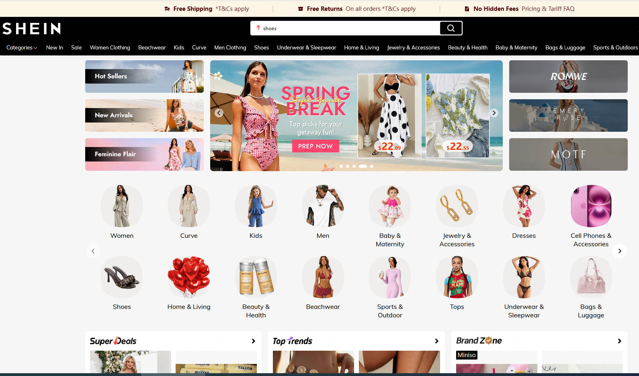Open the Pricing & Tariff FAQ link
This screenshot has height=376, width=639.
click(x=548, y=9)
